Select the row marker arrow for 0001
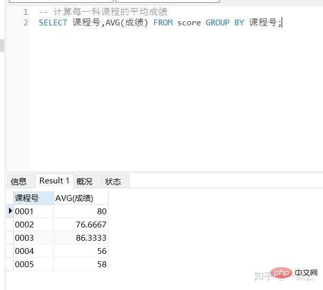 10,211
